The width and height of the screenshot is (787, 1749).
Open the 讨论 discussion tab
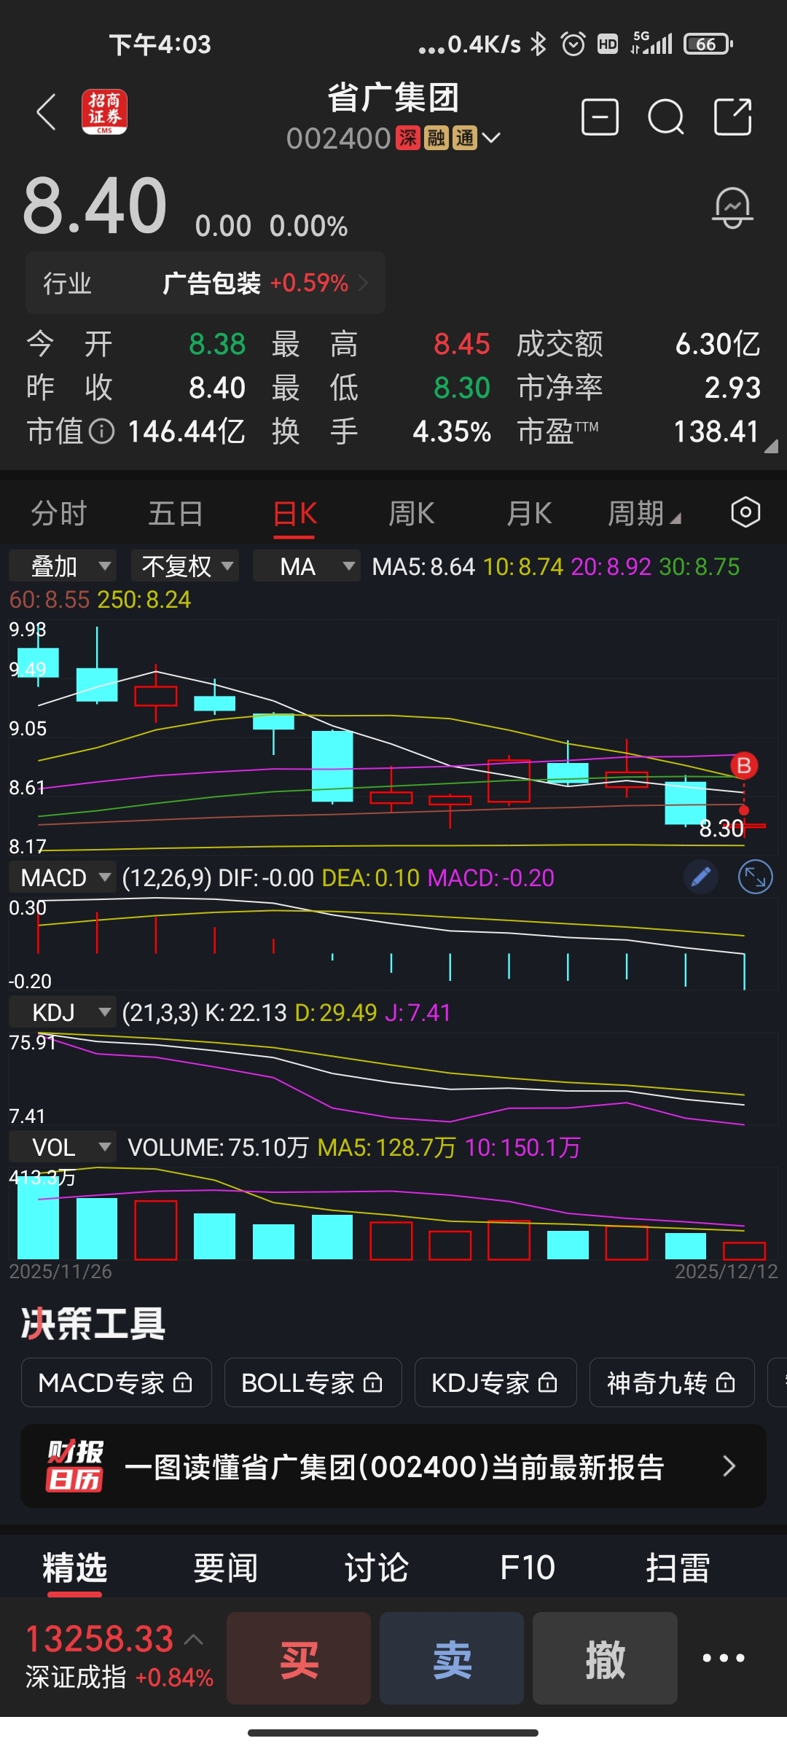(377, 1568)
